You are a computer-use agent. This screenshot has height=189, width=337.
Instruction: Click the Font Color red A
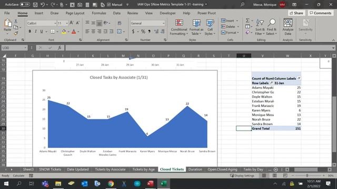coord(74,31)
